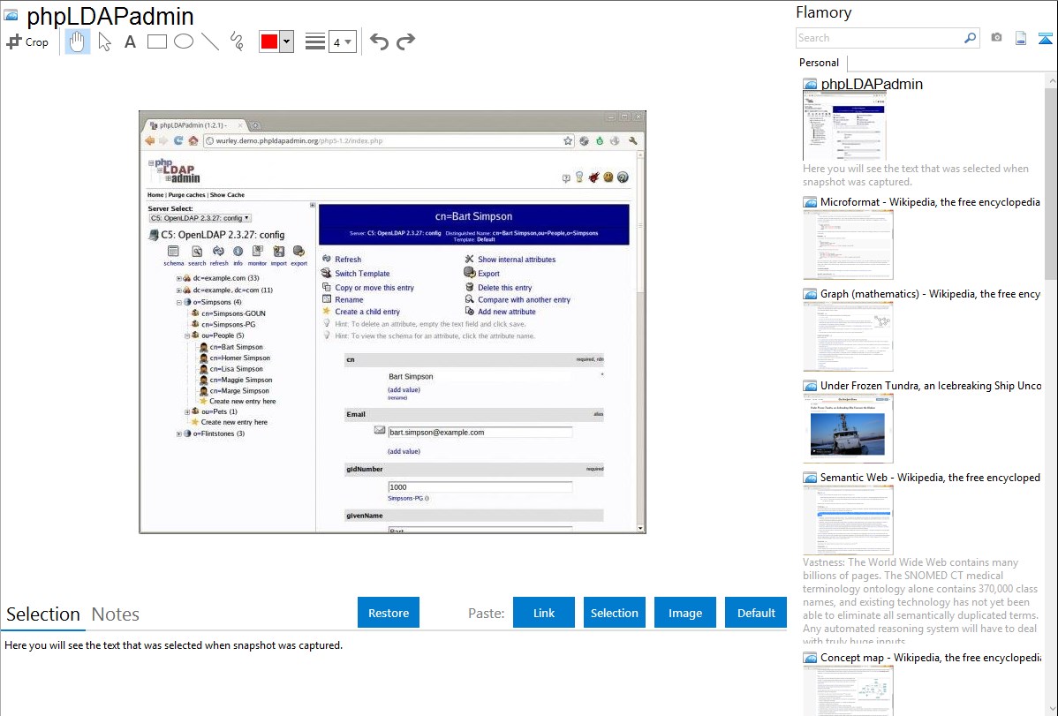The height and width of the screenshot is (716, 1058).
Task: Select the straight line tool
Action: pyautogui.click(x=210, y=41)
